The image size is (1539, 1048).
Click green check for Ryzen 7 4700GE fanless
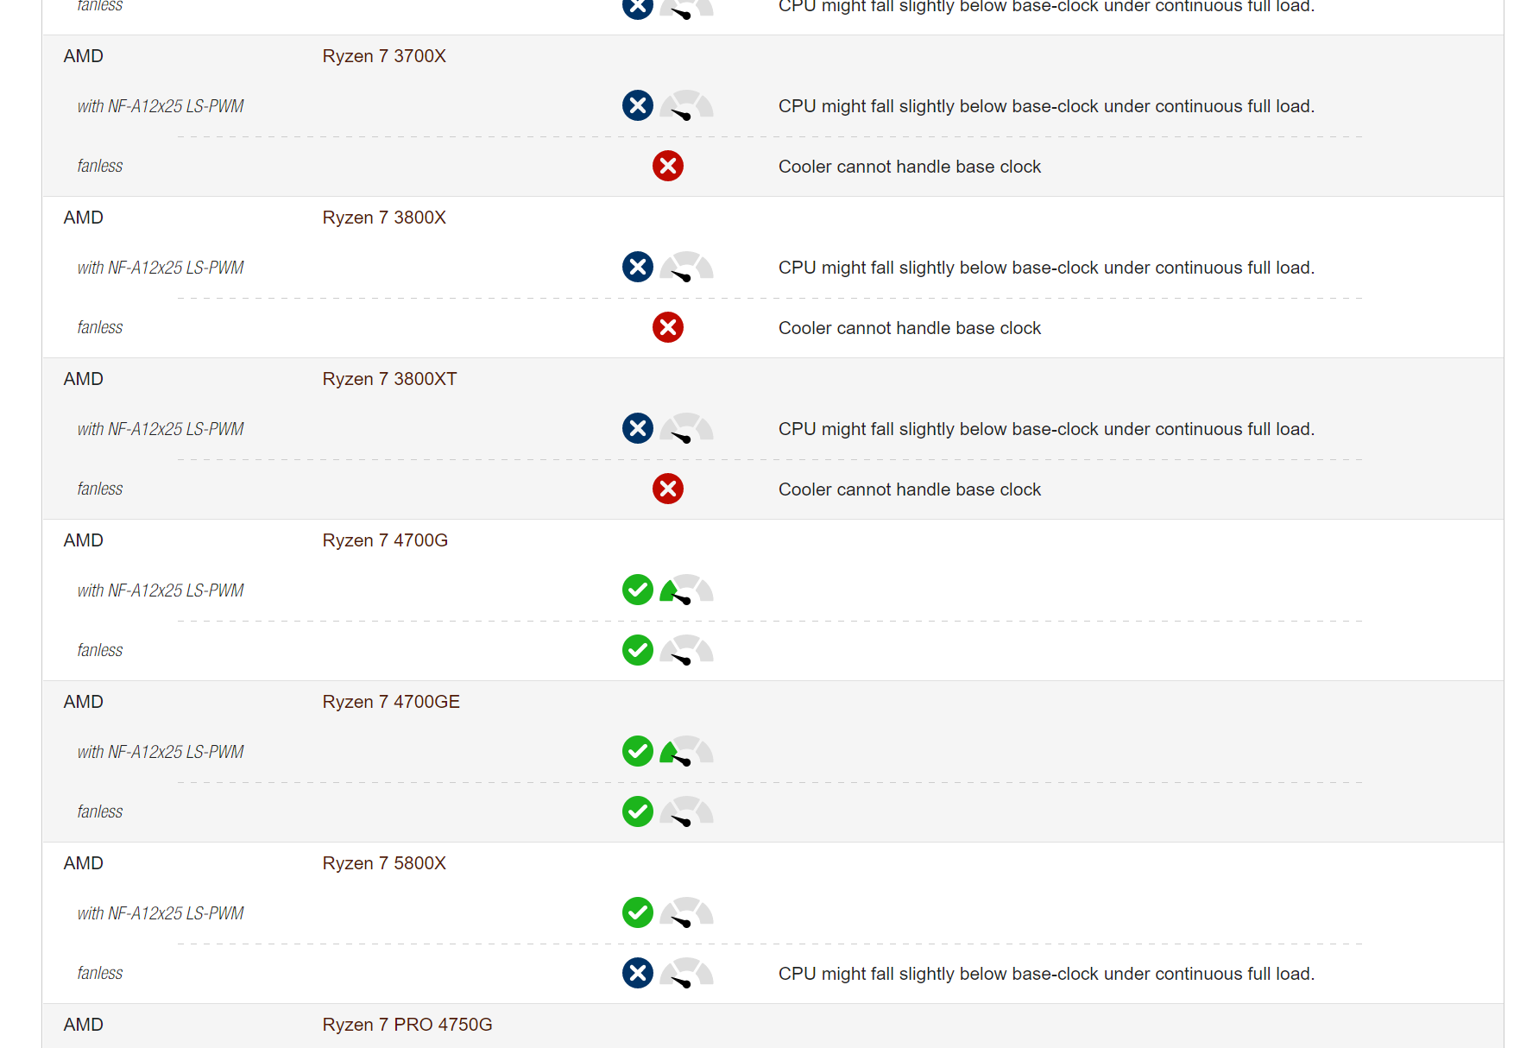click(638, 811)
